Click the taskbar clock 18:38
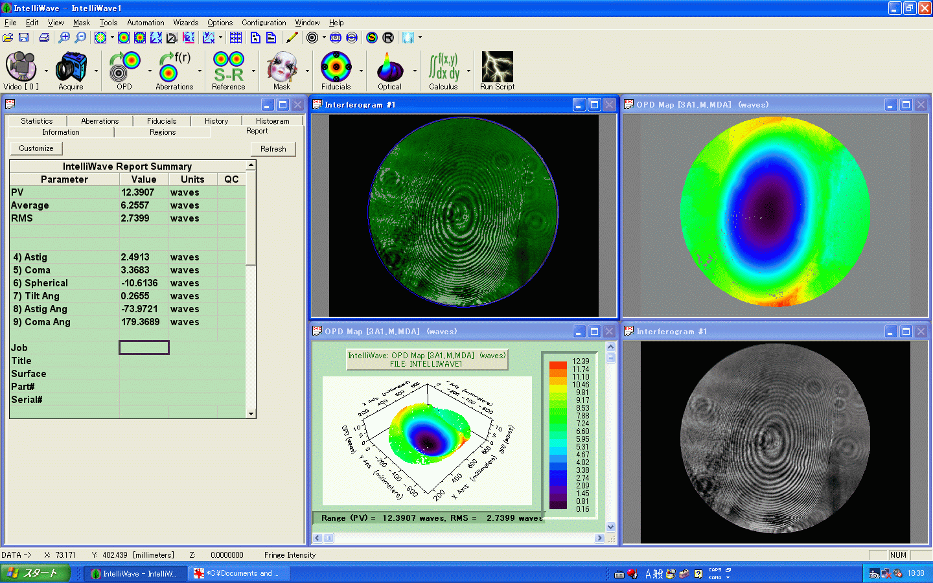 point(916,573)
